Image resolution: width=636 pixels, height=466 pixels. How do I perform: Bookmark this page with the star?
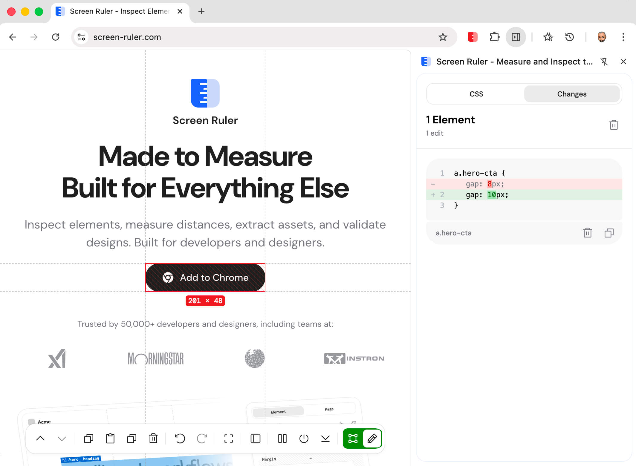point(443,37)
